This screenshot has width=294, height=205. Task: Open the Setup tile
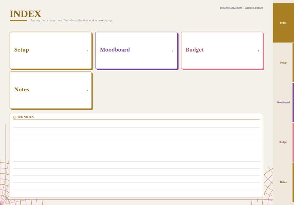click(51, 50)
